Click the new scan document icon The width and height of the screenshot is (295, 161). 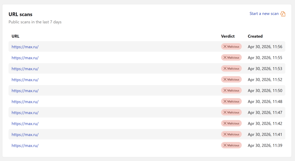point(283,14)
